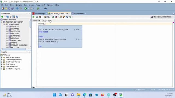Image resolution: width=175 pixels, height=98 pixels.
Task: Select the LOCATIONS table in the tree
Action: point(15,38)
